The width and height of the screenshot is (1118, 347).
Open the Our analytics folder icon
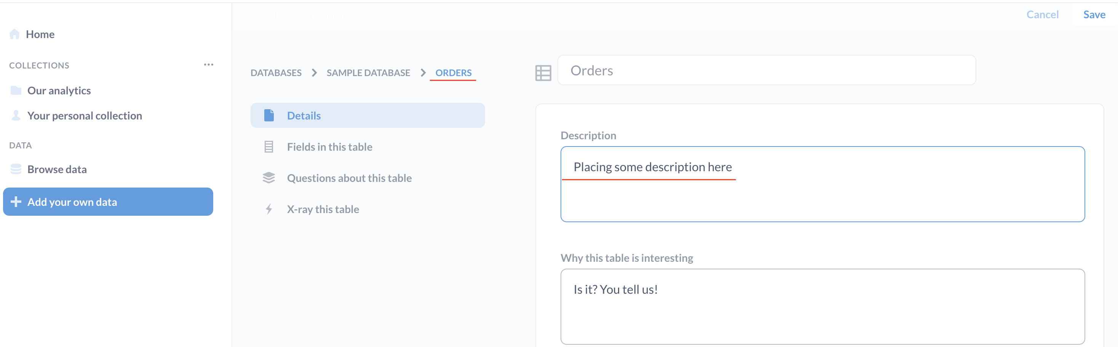(16, 90)
